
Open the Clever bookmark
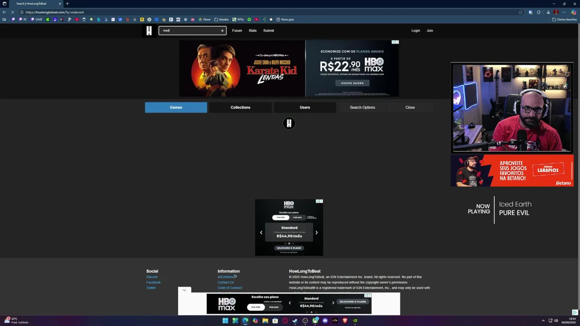205,19
